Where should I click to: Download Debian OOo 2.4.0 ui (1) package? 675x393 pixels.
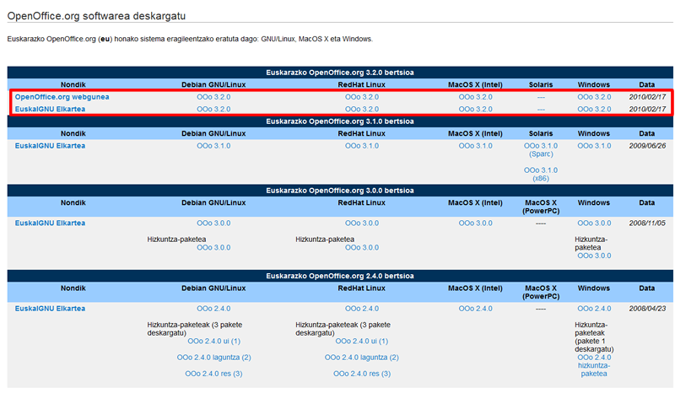214,341
